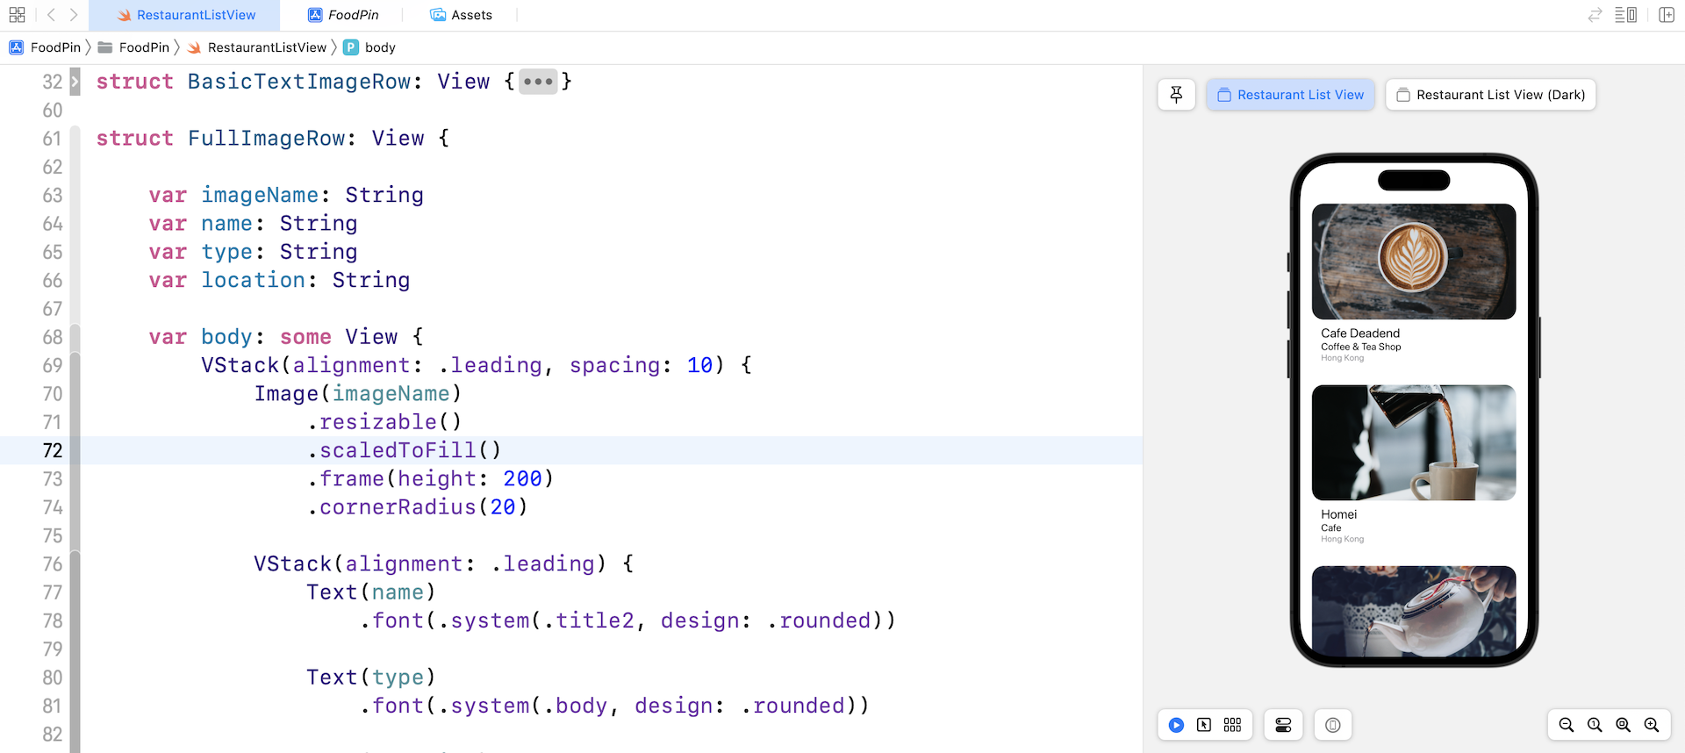Select the Restaurant List View preview button
Screen dimensions: 1685x753
[x=1290, y=95]
